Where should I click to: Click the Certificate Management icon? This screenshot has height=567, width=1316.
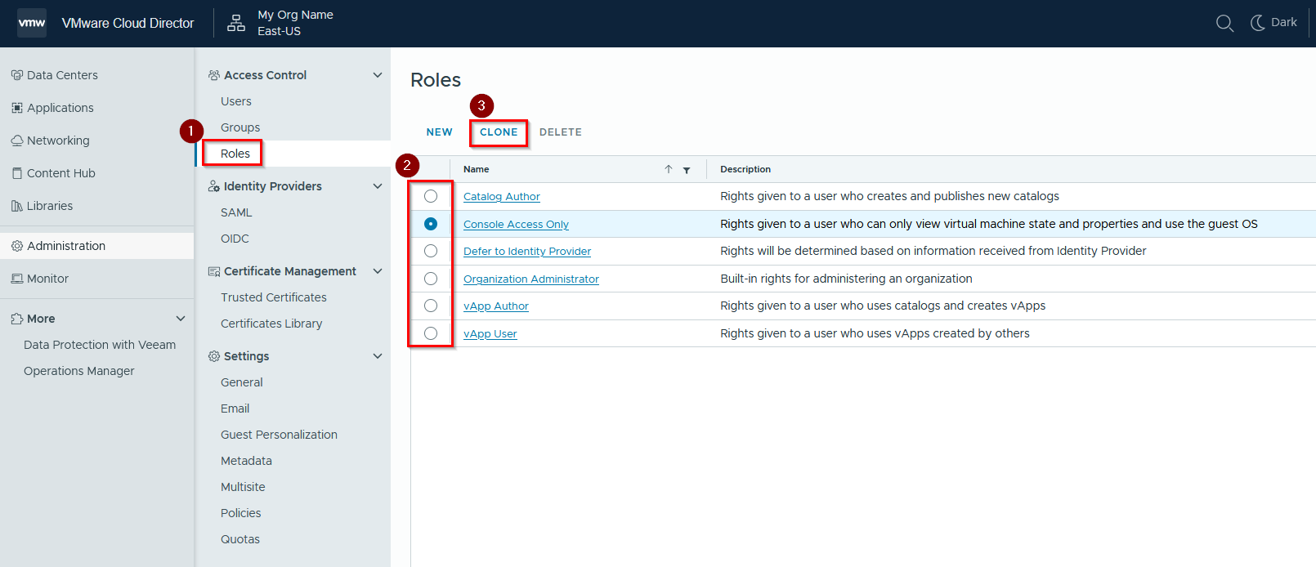click(214, 271)
